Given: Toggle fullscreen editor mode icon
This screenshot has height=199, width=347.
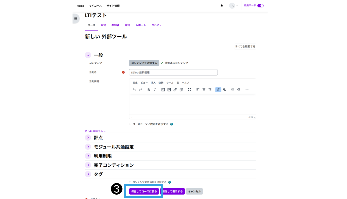Looking at the screenshot, I should 190,90.
